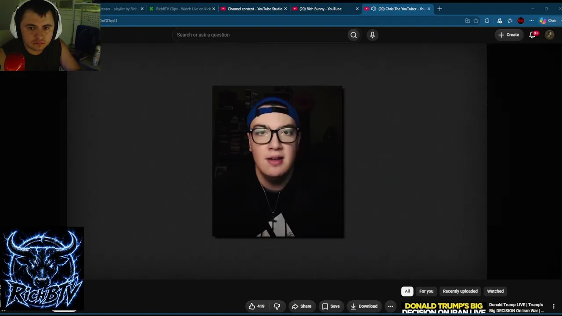Viewport: 562px width, 316px height.
Task: Favorite this page with the star icon
Action: 476,21
